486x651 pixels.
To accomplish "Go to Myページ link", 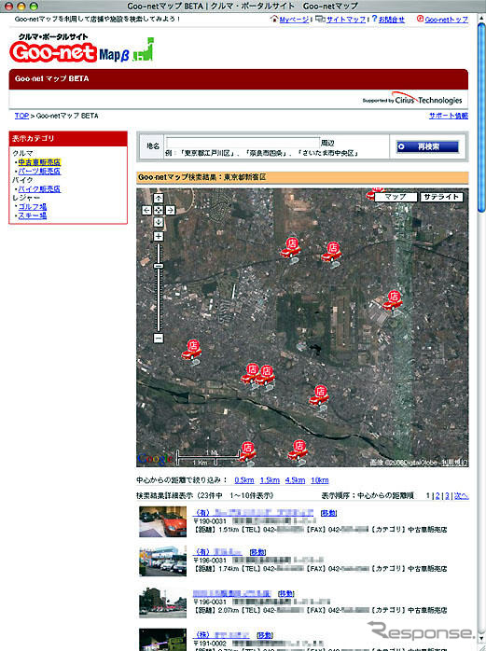I will pos(294,19).
